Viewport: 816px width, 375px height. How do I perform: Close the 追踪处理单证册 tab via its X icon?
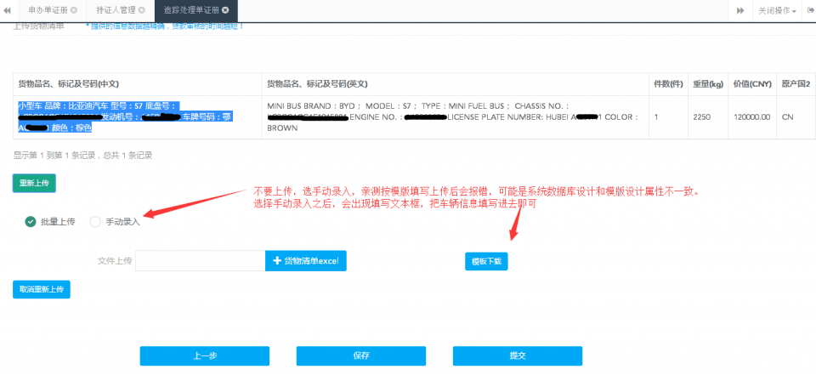225,10
